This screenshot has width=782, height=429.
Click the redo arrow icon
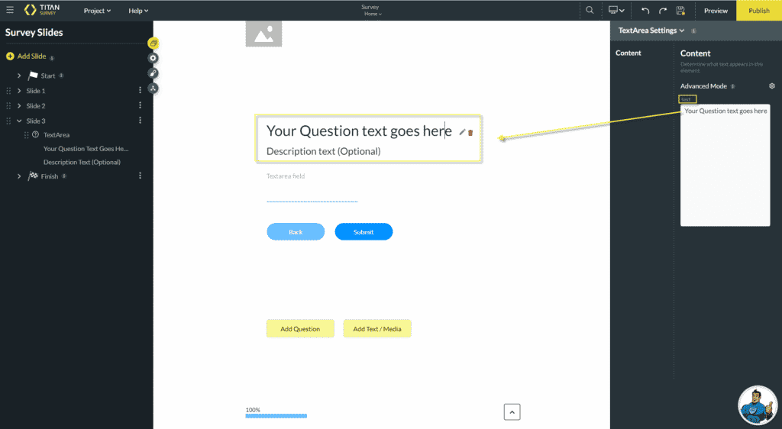coord(663,11)
